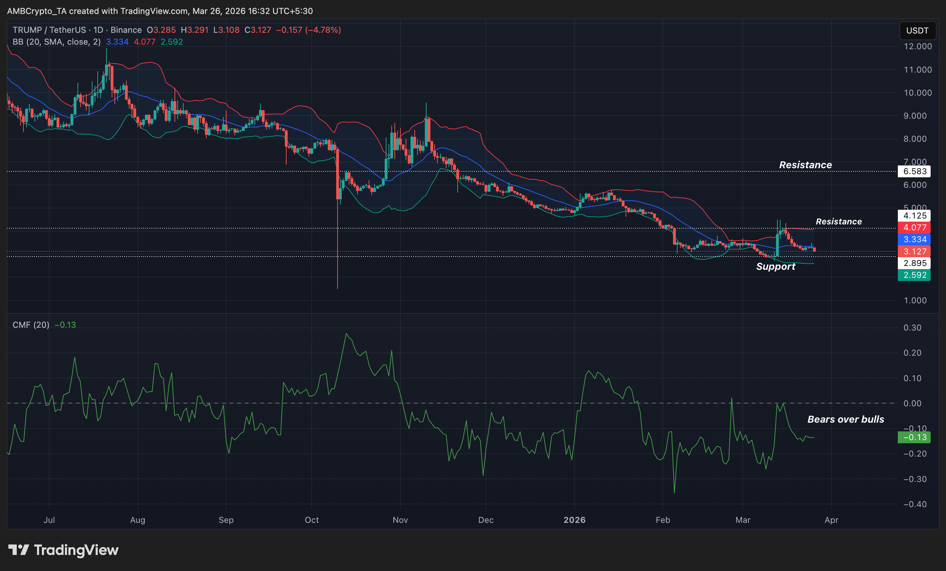Select the CMF (20) indicator legend

click(31, 325)
